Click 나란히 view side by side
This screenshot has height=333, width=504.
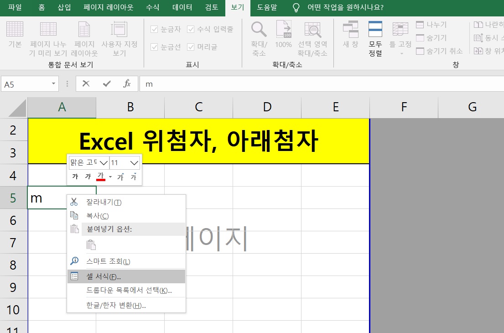pos(488,25)
